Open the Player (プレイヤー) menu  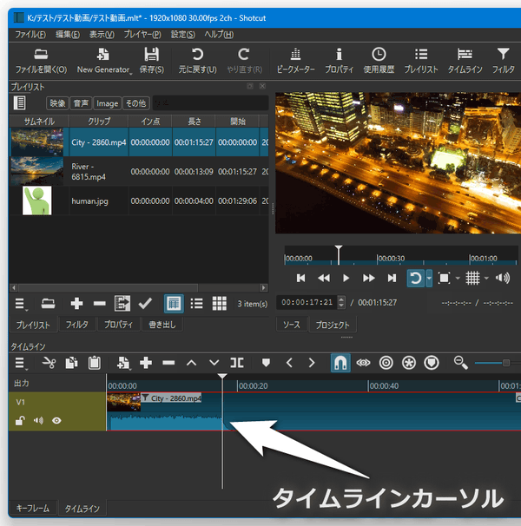tap(142, 35)
